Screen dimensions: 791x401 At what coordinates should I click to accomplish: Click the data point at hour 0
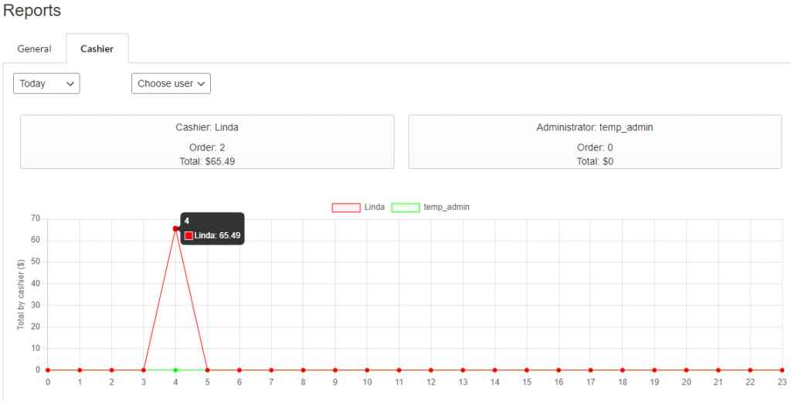[48, 370]
